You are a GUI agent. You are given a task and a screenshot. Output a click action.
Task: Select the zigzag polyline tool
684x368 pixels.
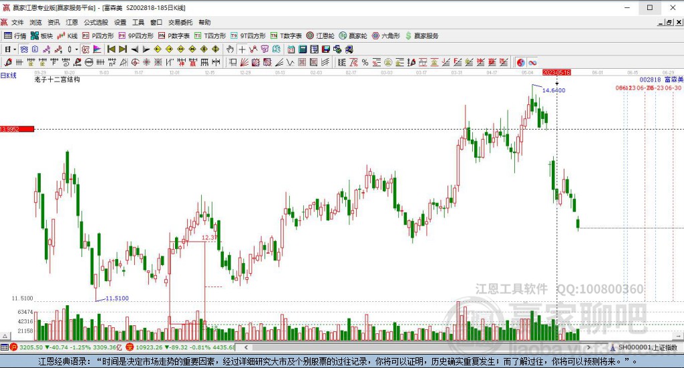point(253,49)
